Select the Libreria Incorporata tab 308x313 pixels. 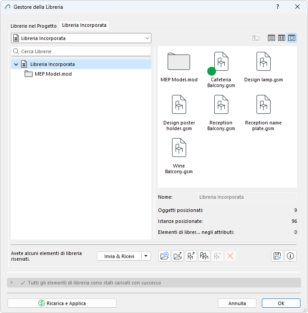(x=84, y=25)
